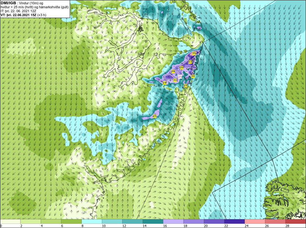
Task: Click the '(+3 h)' forecast offset text
Action: tap(42, 15)
